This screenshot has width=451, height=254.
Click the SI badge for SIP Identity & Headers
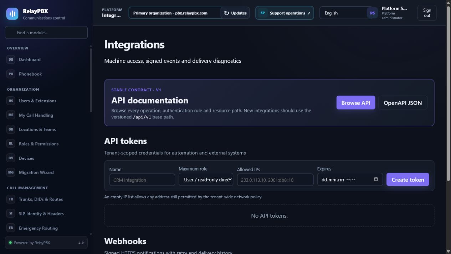point(11,214)
